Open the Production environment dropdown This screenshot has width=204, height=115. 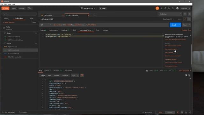click(170, 14)
